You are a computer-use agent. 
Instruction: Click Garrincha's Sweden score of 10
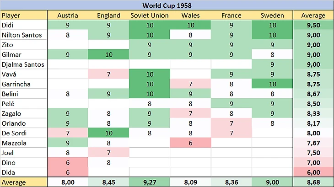pyautogui.click(x=272, y=84)
